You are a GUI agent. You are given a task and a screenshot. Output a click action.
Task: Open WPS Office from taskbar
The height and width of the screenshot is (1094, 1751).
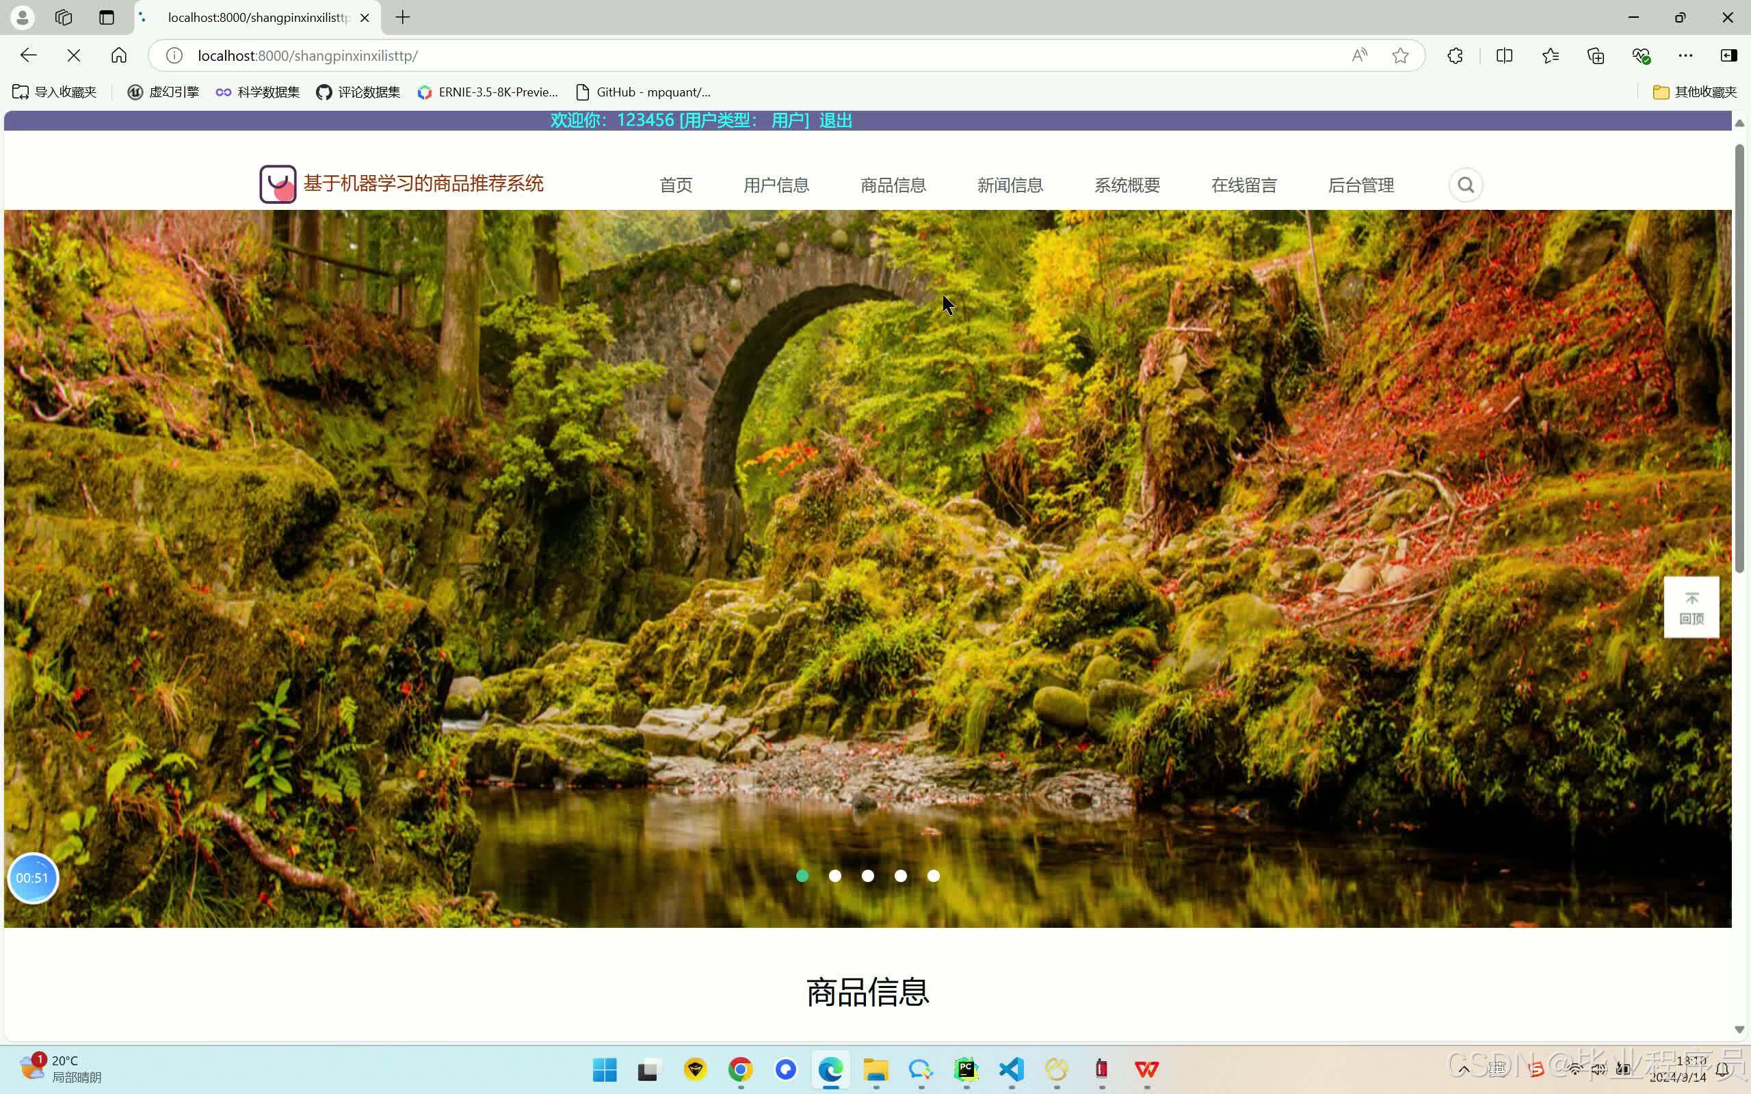click(1146, 1069)
